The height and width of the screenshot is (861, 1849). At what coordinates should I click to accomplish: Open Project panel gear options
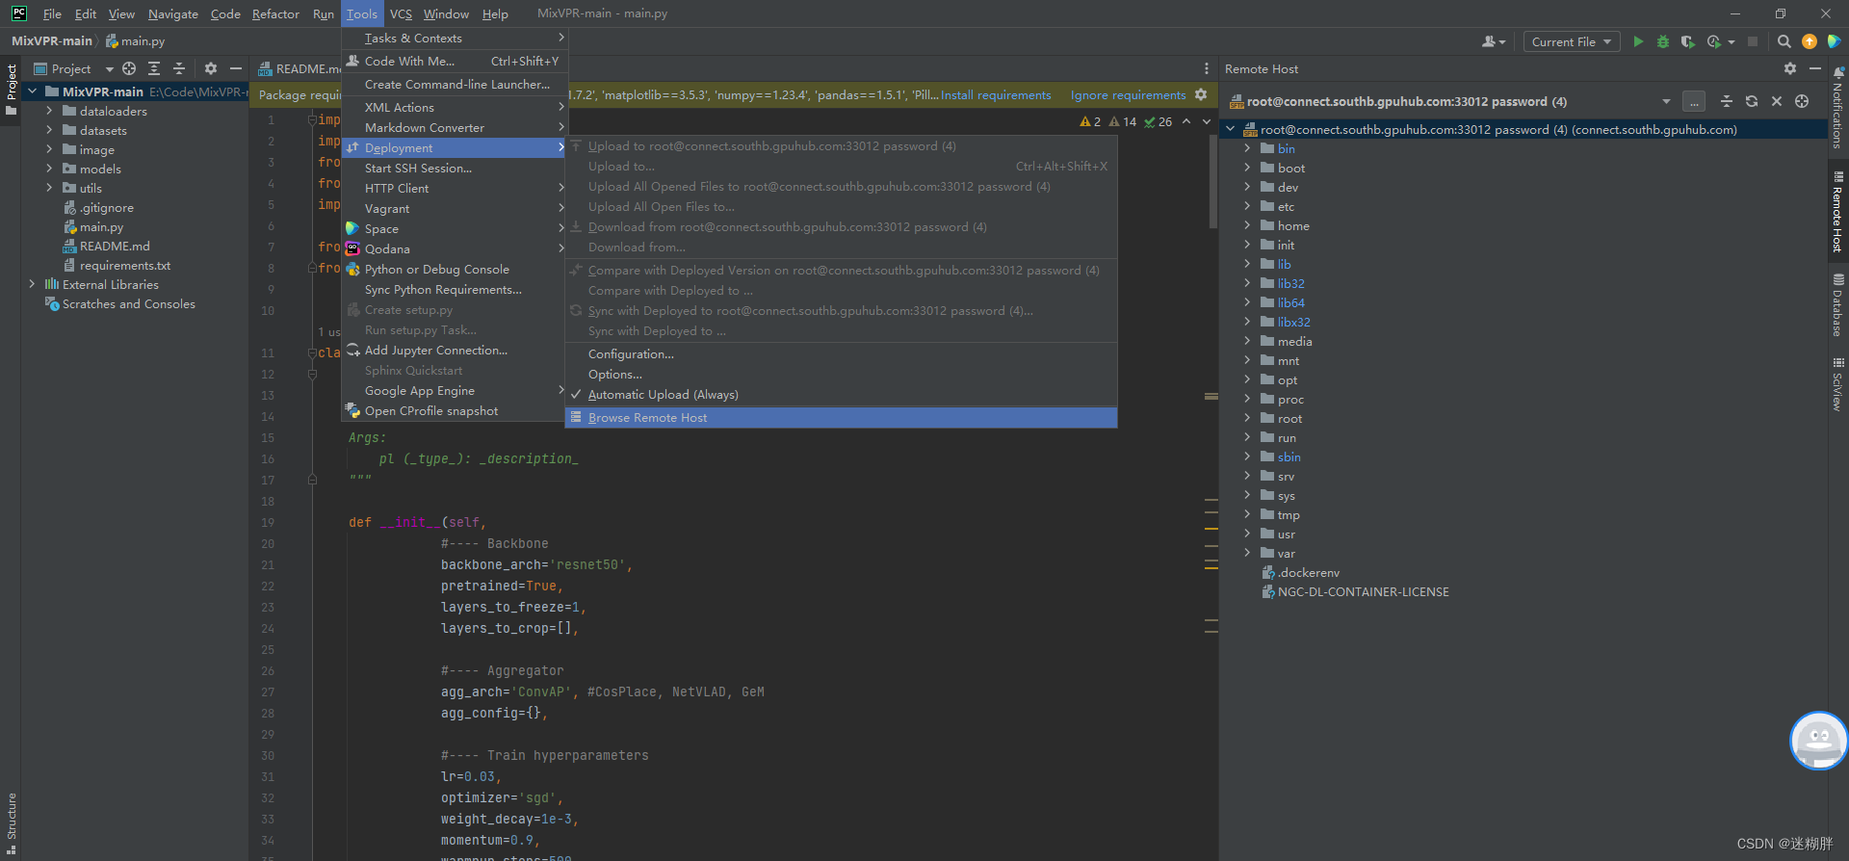pyautogui.click(x=211, y=68)
